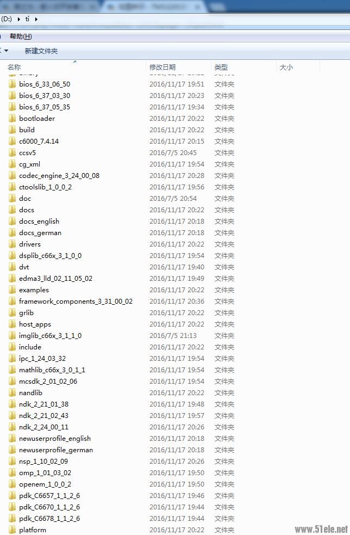Expand the arrow after ti in address bar
The image size is (350, 535).
36,19
